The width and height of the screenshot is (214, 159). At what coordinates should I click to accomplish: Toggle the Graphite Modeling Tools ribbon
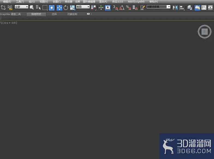point(197,8)
